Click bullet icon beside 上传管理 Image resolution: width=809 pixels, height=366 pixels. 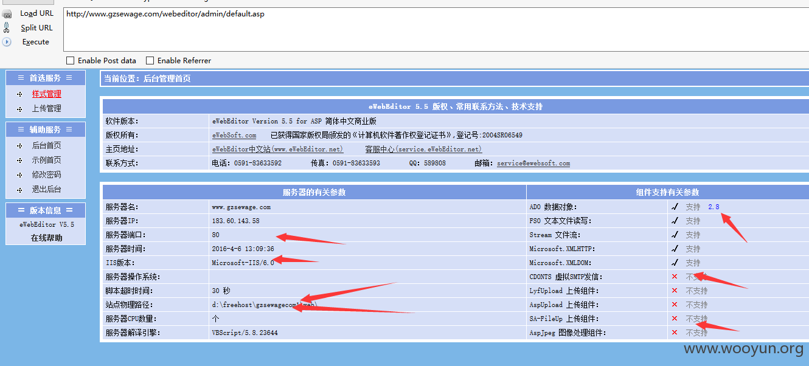coord(19,109)
